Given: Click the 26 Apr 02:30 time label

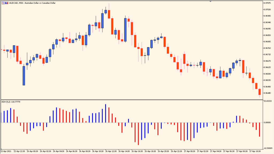Looking at the screenshot, I should click(45, 151).
